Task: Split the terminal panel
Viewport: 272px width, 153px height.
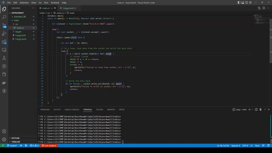Action: (x=256, y=110)
